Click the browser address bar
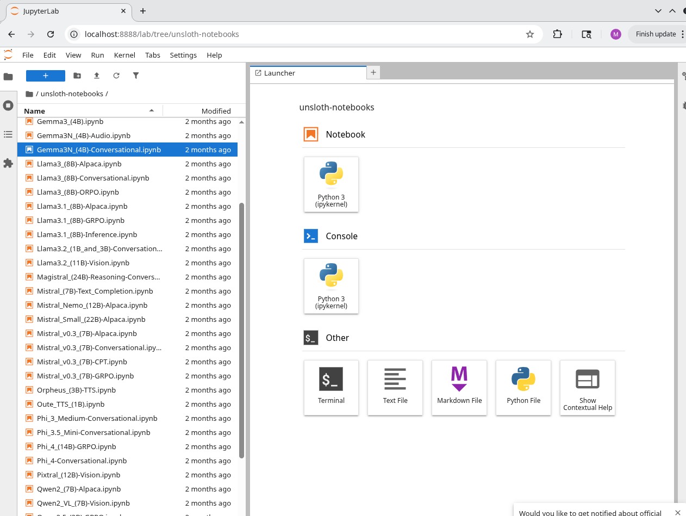The width and height of the screenshot is (686, 516). click(x=299, y=34)
